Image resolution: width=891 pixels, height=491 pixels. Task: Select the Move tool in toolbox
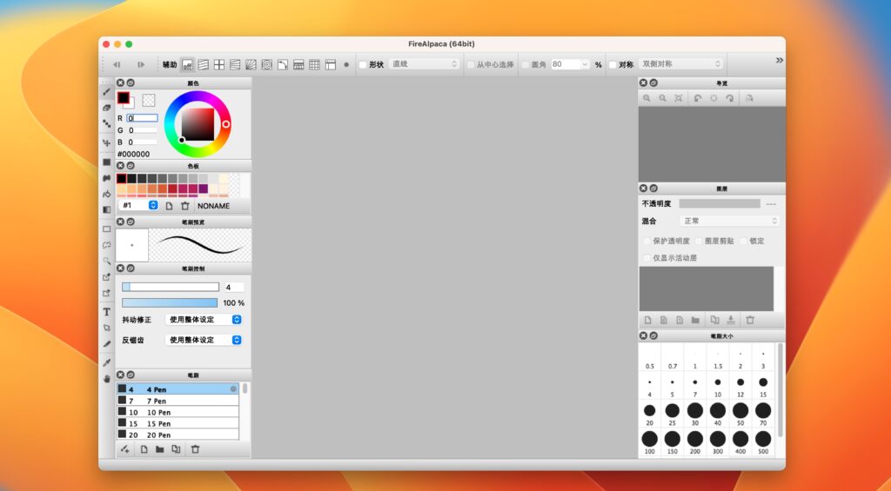pyautogui.click(x=106, y=143)
